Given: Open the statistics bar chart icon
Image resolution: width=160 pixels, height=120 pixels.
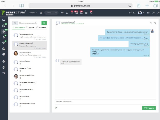Looking at the screenshot, I should pos(41,13).
